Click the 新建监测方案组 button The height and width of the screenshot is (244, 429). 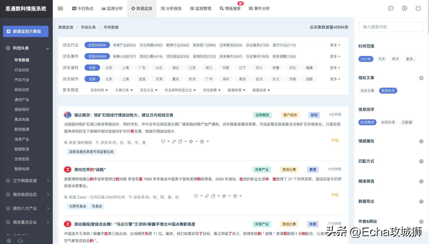click(x=26, y=31)
